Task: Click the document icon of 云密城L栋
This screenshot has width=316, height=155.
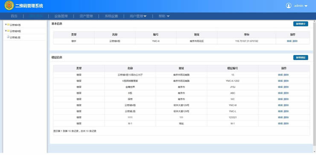Action: [8, 37]
